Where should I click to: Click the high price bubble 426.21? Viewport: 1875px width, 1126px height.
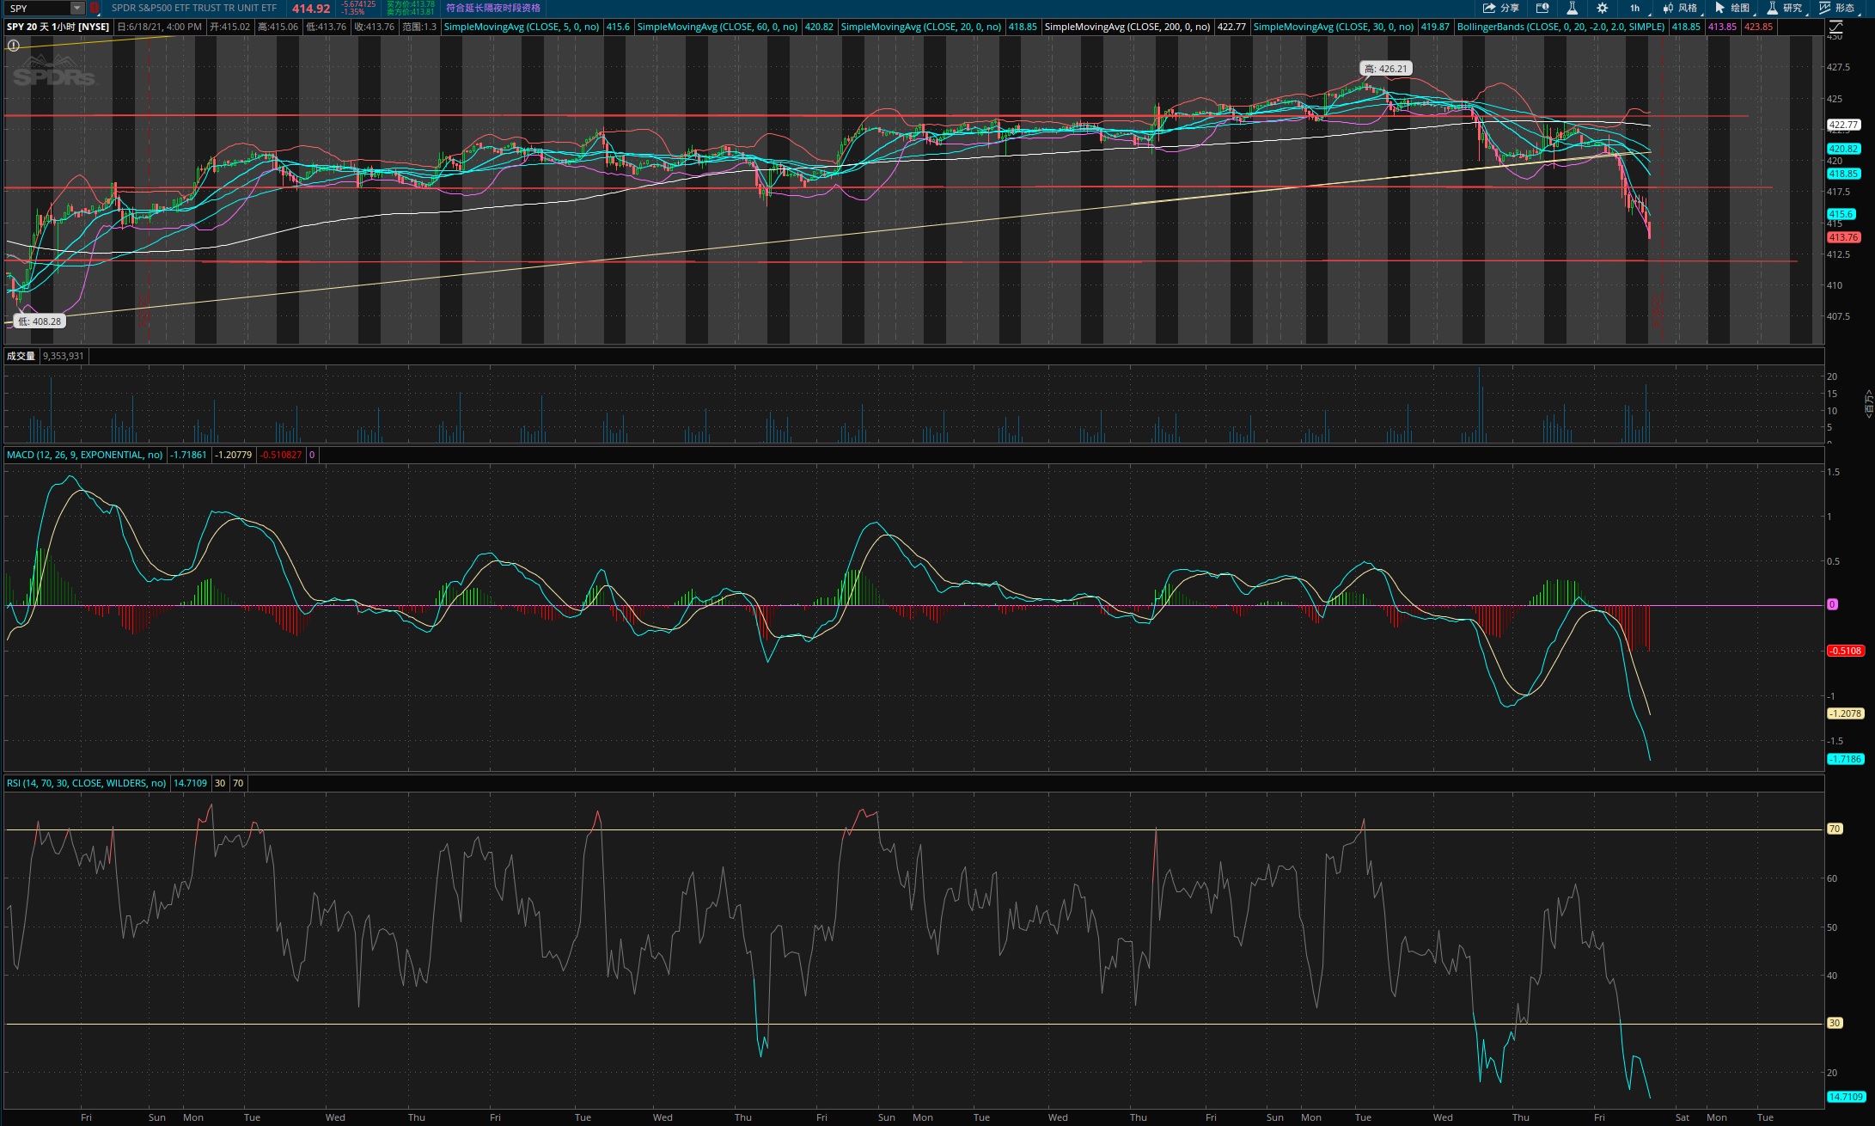pos(1386,69)
